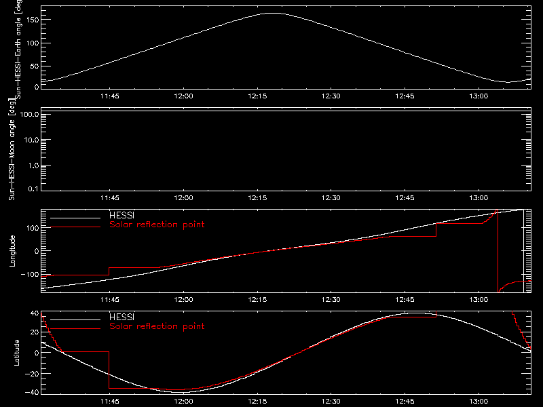Click 11:45 label under Moon angle plot
Viewport: 543px width, 407px height.
coord(110,198)
